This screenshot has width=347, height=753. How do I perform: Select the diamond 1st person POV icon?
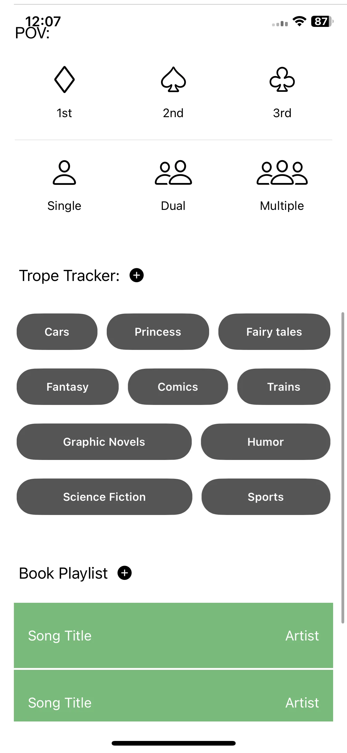coord(64,79)
